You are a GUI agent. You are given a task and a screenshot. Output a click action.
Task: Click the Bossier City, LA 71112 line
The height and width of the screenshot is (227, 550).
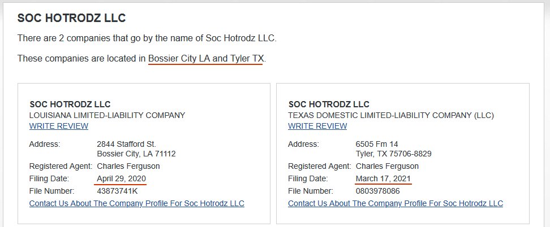[x=136, y=154]
